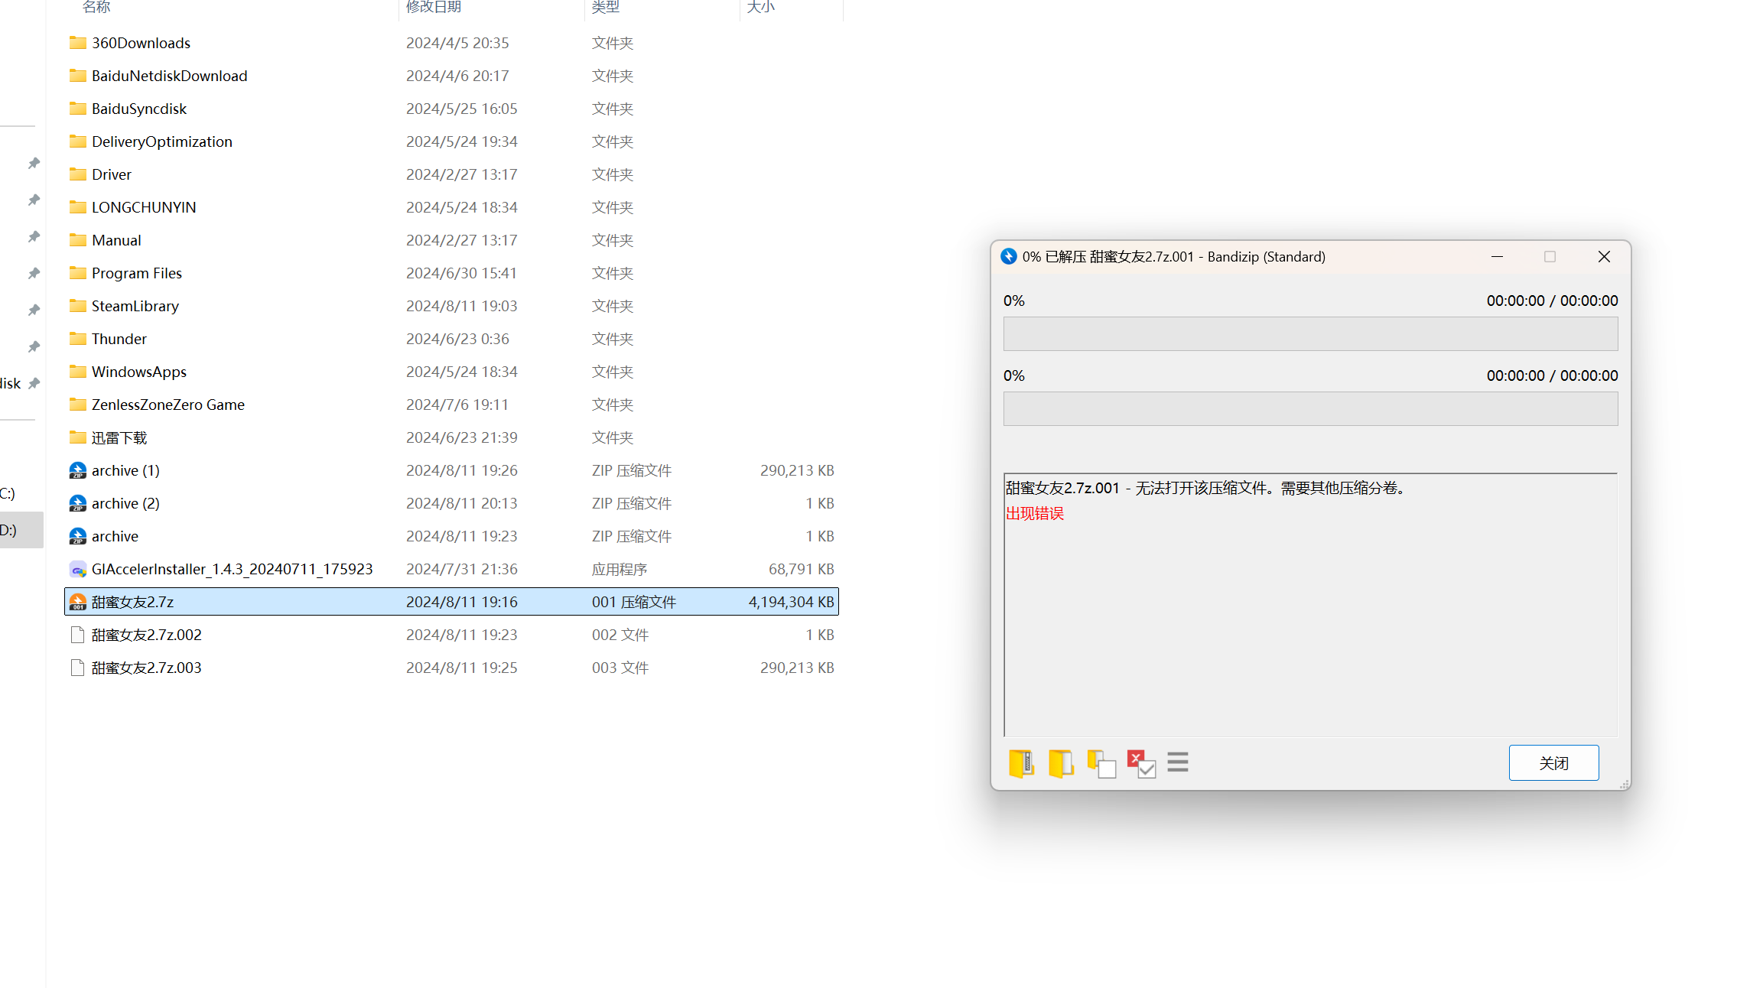Click the SteamLibrary folder name
Screen dimensions: 1750x988
(135, 306)
